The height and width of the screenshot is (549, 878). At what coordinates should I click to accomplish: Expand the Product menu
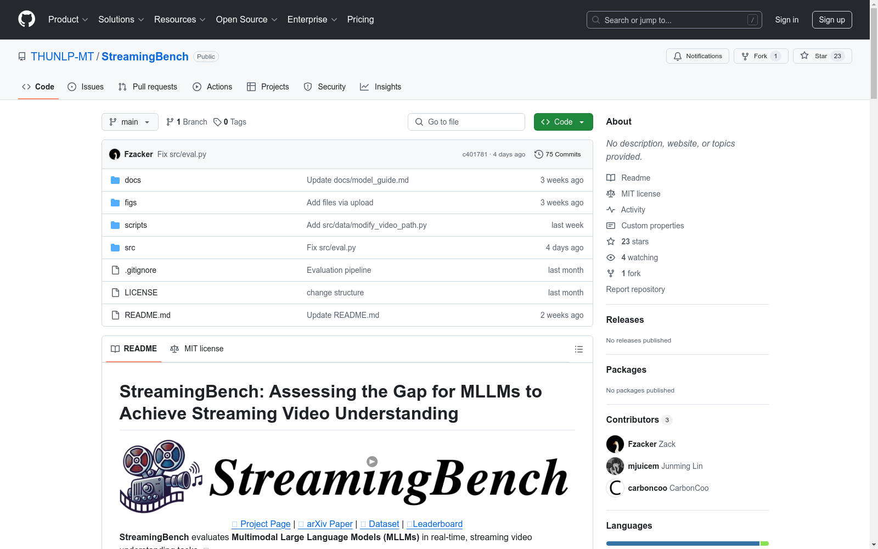tap(68, 20)
